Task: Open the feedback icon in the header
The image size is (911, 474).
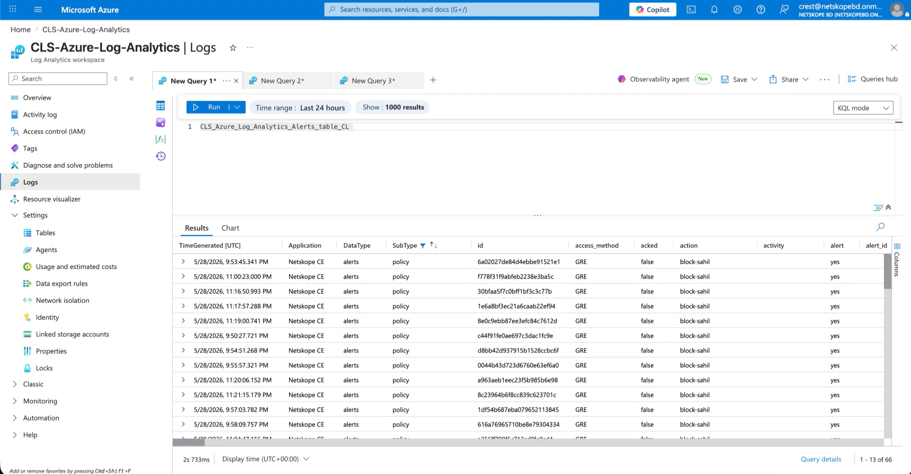Action: pyautogui.click(x=784, y=9)
